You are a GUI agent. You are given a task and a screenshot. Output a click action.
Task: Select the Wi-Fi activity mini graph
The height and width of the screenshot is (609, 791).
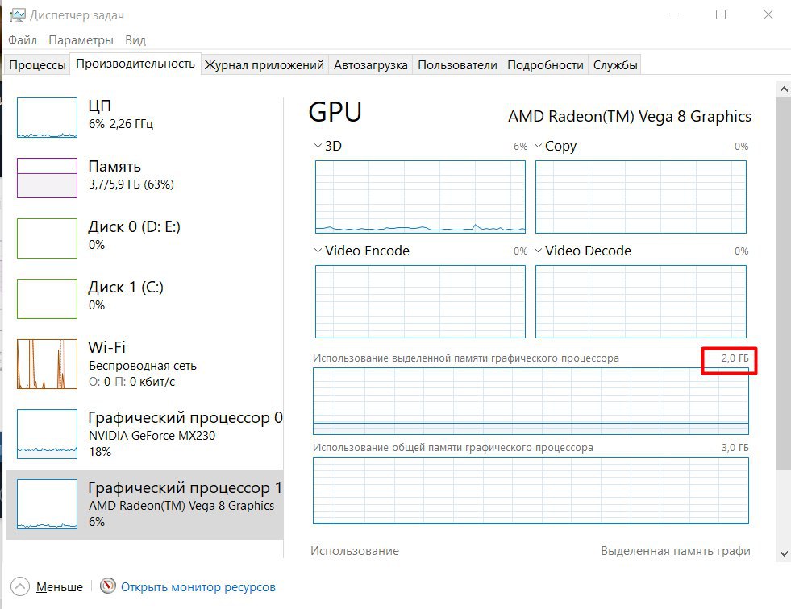pos(47,364)
